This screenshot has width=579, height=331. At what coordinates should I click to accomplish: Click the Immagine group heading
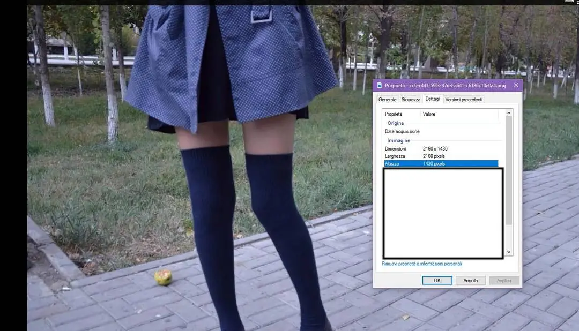point(398,140)
